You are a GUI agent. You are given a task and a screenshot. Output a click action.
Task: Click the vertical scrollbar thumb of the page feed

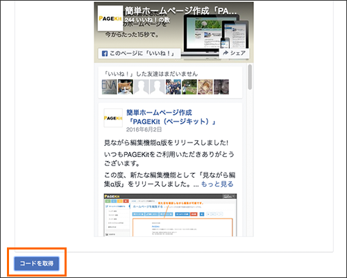click(x=250, y=77)
